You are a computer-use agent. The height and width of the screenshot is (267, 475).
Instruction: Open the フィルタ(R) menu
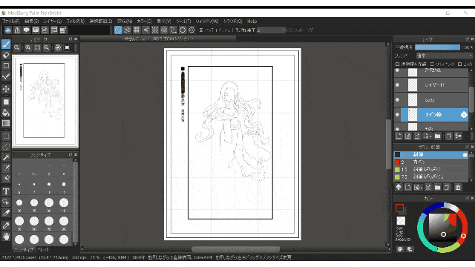76,22
